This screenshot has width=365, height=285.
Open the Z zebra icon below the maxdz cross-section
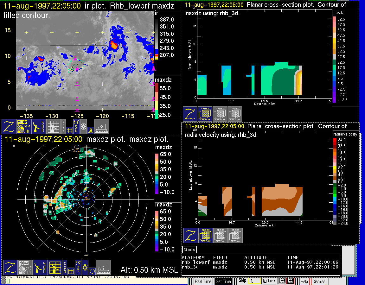(x=190, y=114)
